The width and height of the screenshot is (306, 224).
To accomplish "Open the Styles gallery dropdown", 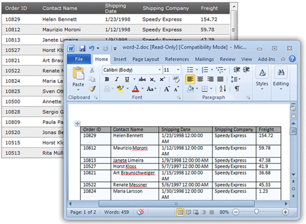I will 262,89.
